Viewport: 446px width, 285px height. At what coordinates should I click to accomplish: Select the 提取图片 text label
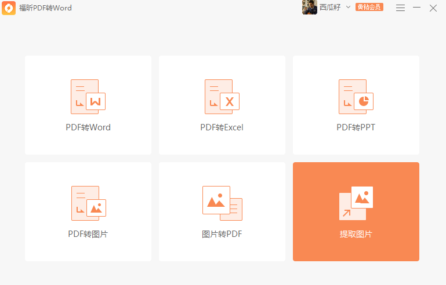pos(356,234)
